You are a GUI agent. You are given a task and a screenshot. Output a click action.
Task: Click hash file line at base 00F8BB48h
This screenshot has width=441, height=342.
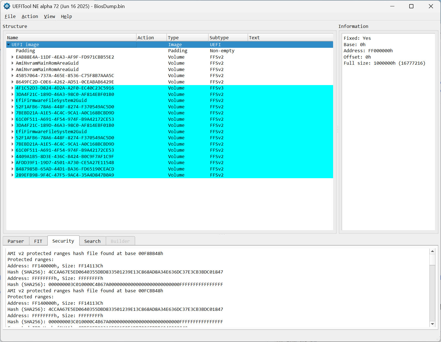point(85,253)
